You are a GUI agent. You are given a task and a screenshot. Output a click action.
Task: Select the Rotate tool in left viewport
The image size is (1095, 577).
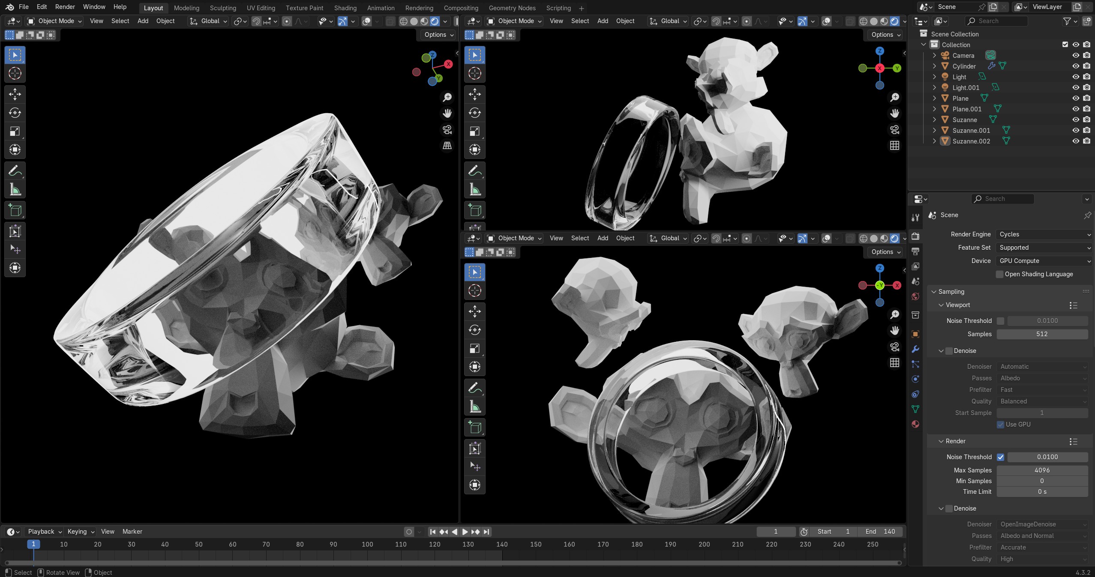15,113
